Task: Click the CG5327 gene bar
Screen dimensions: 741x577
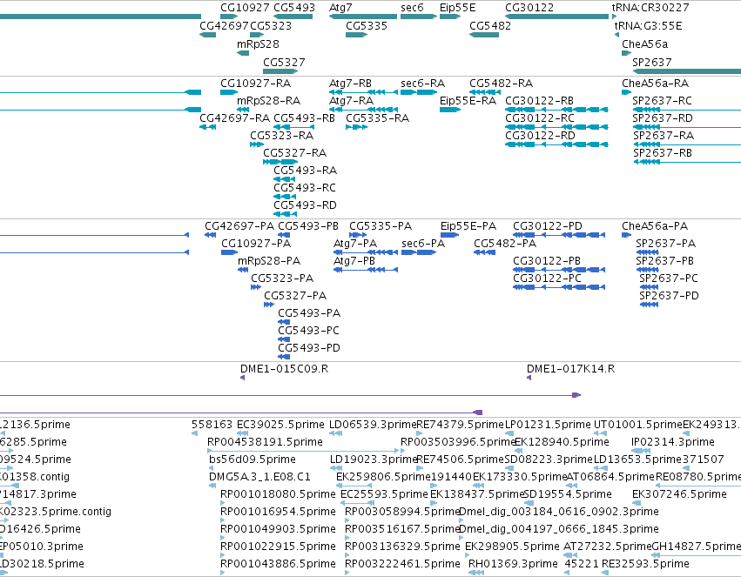Action: tap(280, 71)
